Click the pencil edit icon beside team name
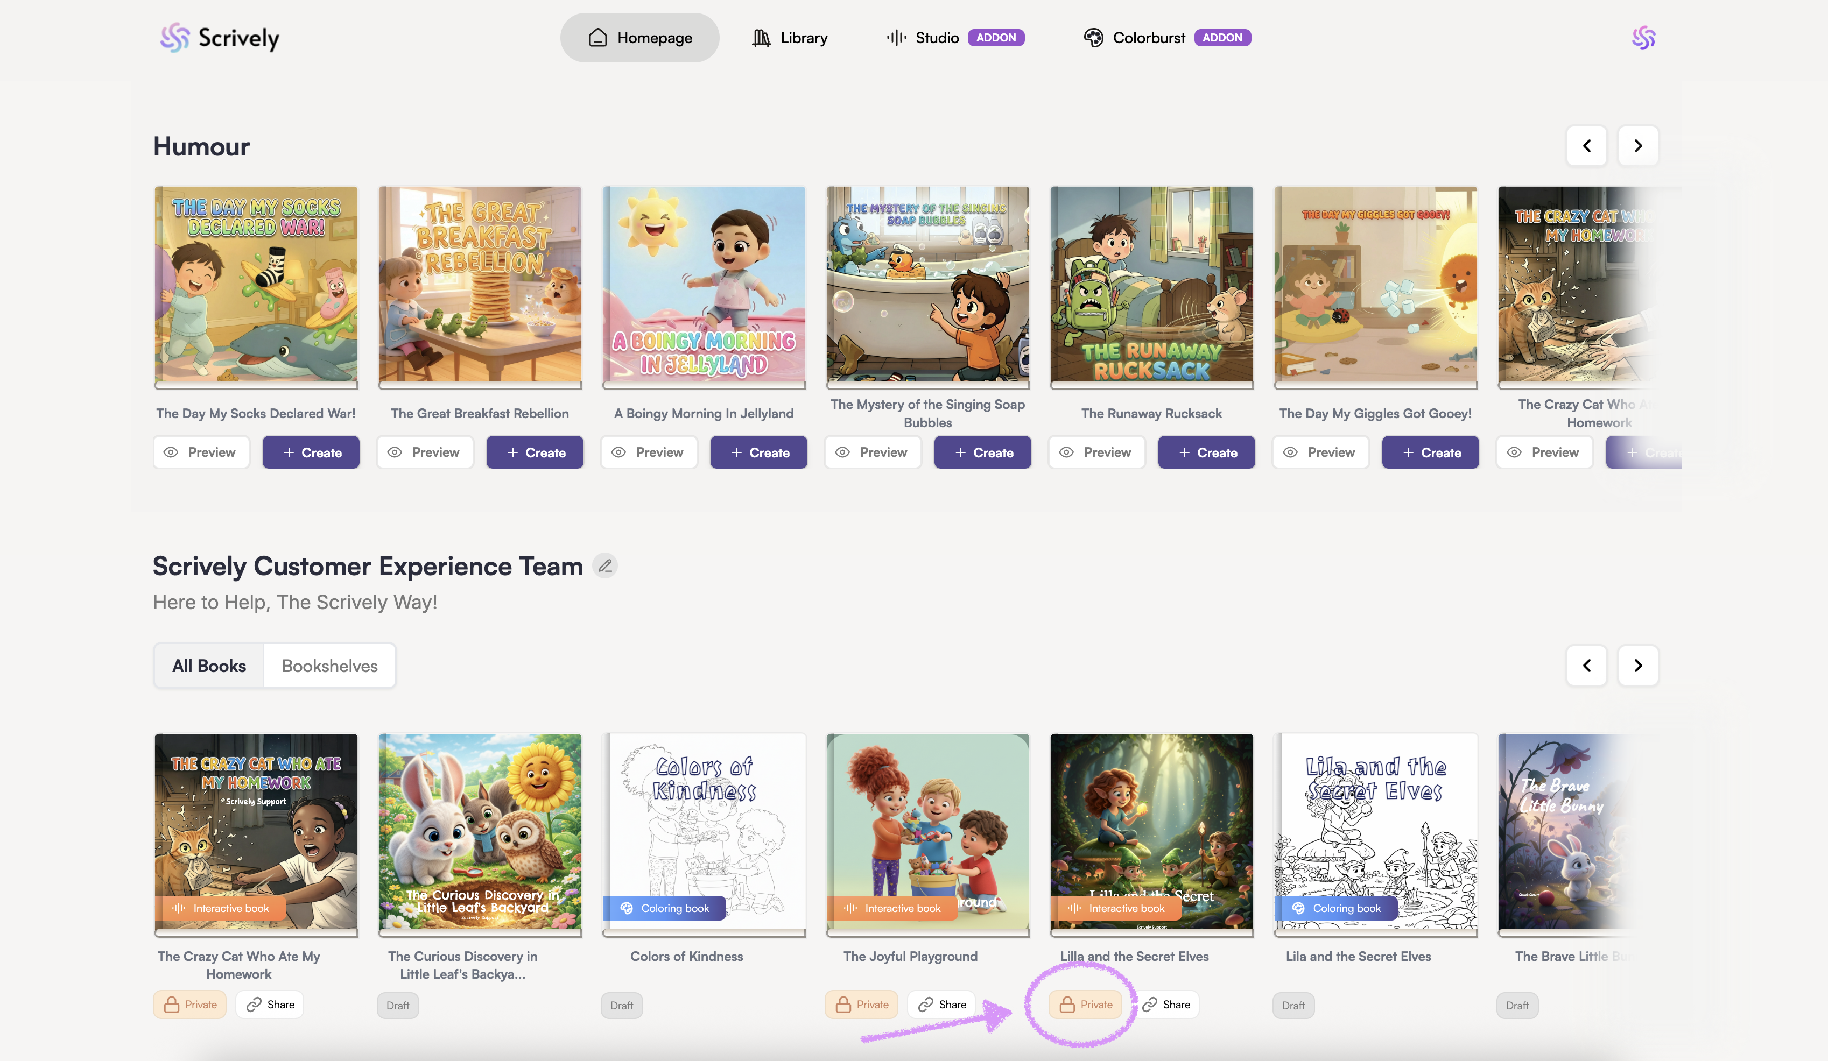The height and width of the screenshot is (1061, 1828). tap(605, 565)
